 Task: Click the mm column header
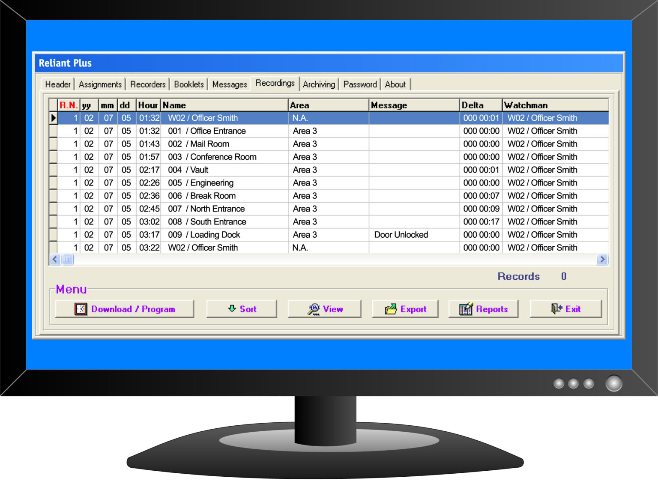pyautogui.click(x=108, y=105)
